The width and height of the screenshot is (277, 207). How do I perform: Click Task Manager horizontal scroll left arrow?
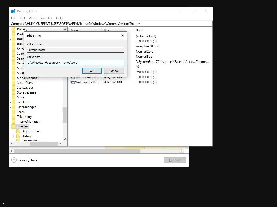12,151
